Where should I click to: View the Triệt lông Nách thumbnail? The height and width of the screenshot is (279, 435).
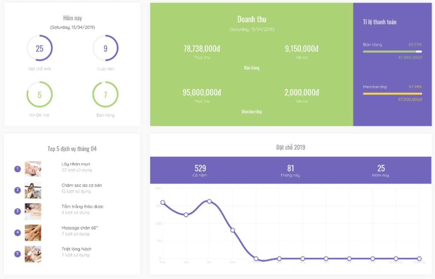[x=33, y=254]
